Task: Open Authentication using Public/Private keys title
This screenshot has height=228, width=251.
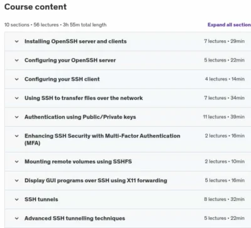Action: click(x=80, y=117)
